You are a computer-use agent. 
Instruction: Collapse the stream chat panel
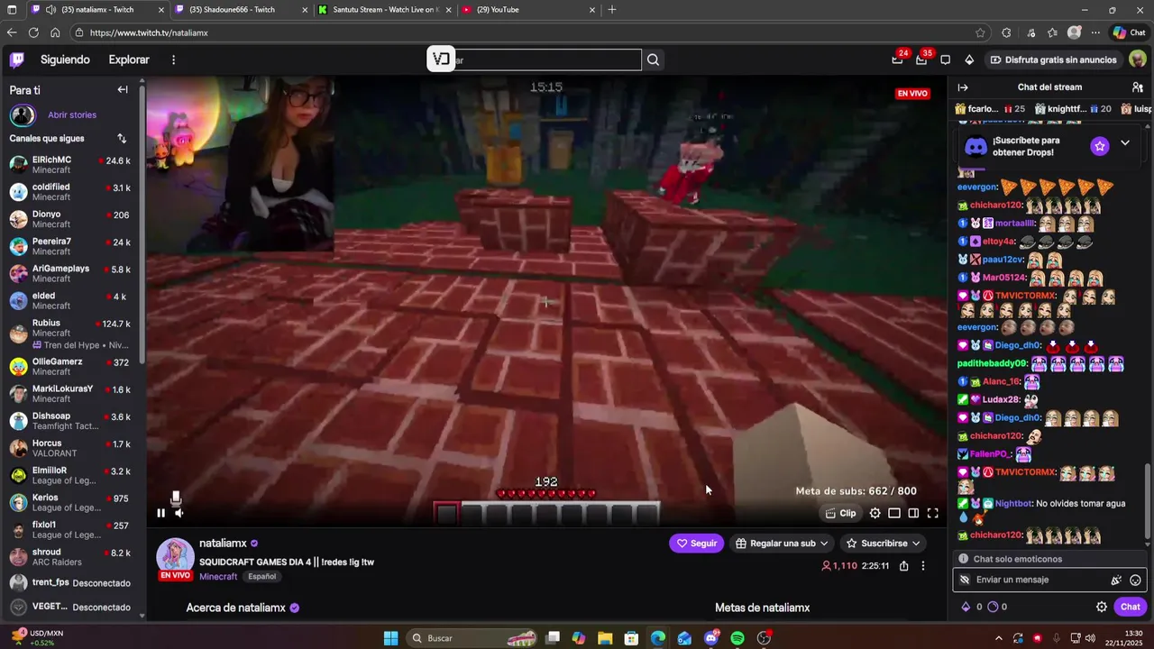click(963, 87)
